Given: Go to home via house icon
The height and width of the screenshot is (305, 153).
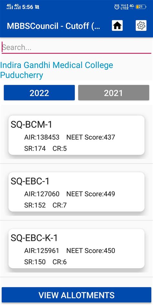Looking at the screenshot, I should click(x=117, y=25).
